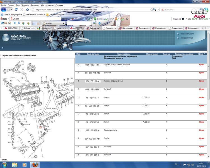Image resolution: width=210 pixels, height=168 pixels.
Task: Go to the home page icon
Action: (x=27, y=10)
